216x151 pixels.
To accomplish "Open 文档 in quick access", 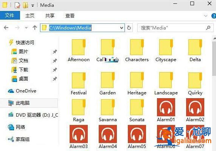I will point(20,61).
